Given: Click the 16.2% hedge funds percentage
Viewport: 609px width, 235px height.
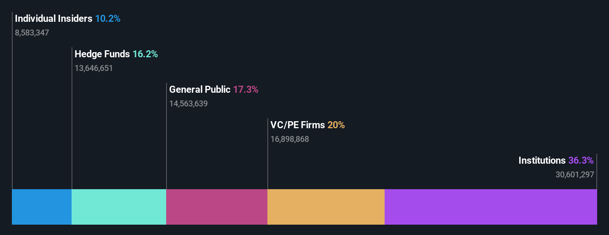Looking at the screenshot, I should pyautogui.click(x=145, y=54).
